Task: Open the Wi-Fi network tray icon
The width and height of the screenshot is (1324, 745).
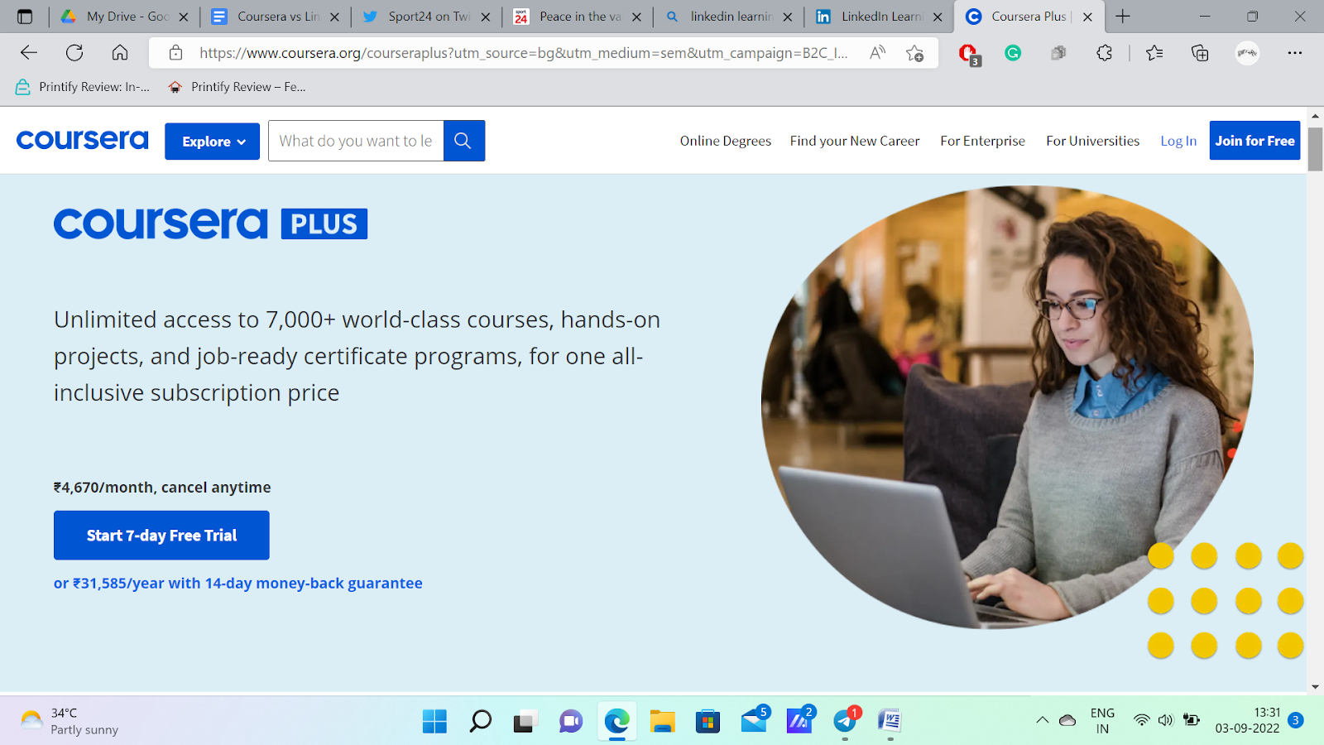Action: [x=1142, y=720]
